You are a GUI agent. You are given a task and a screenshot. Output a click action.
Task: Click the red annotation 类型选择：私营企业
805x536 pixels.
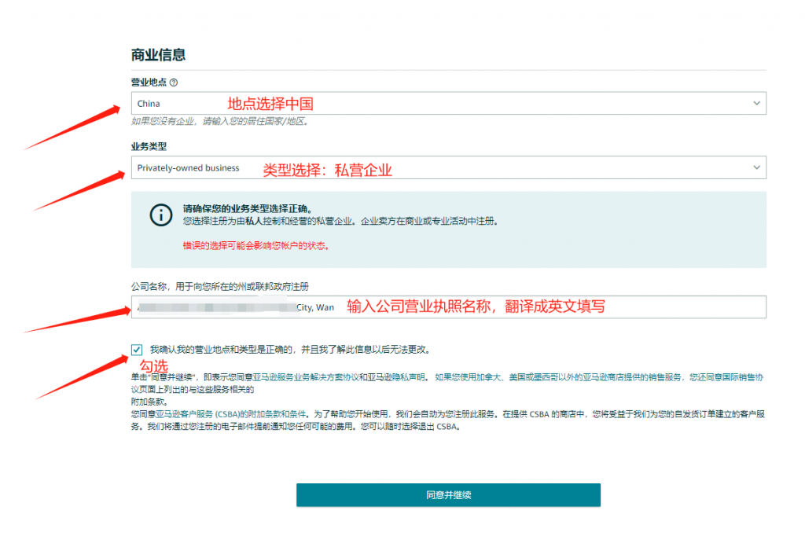pyautogui.click(x=327, y=170)
